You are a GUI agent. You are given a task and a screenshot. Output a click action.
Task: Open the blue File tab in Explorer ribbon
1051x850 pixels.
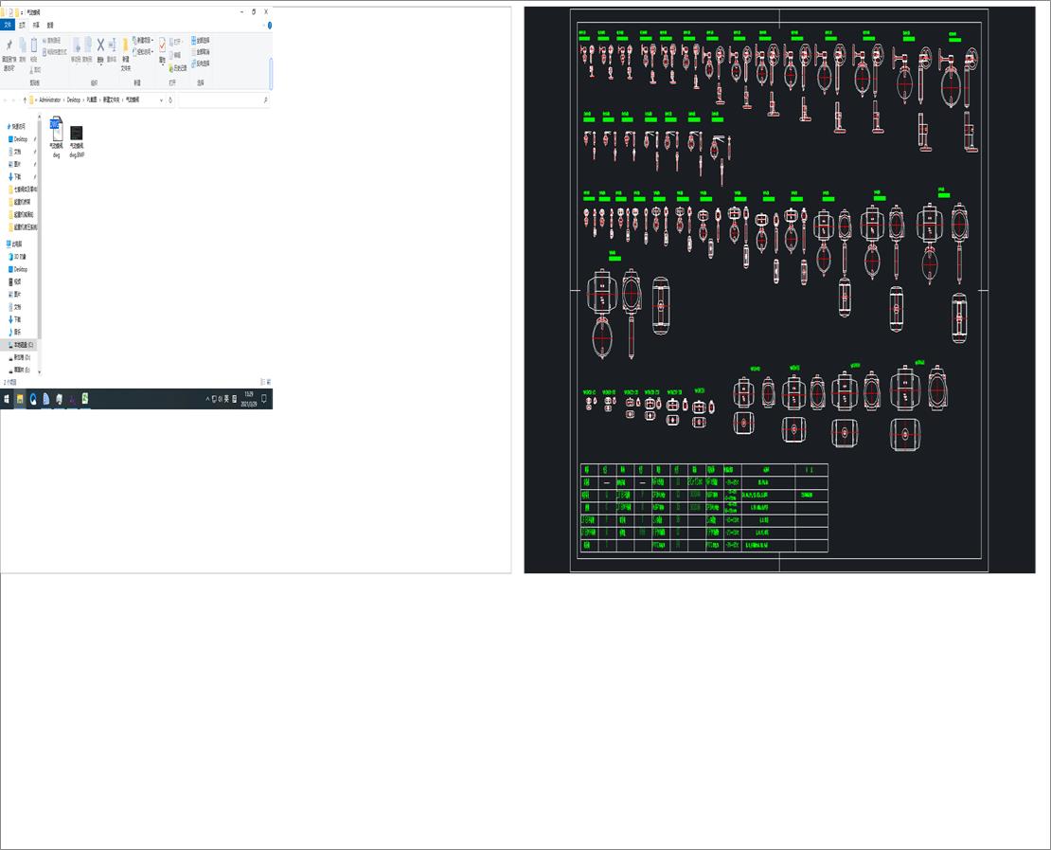click(8, 25)
